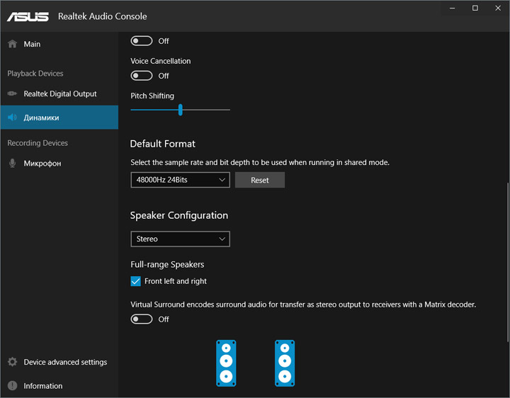
Task: Click the Realtek Digital Output device icon
Action: tap(12, 93)
